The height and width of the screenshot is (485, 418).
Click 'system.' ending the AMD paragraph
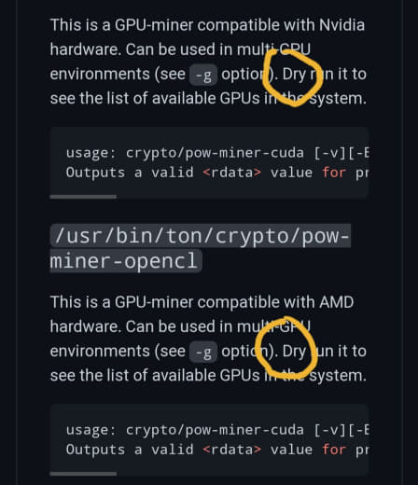338,376
